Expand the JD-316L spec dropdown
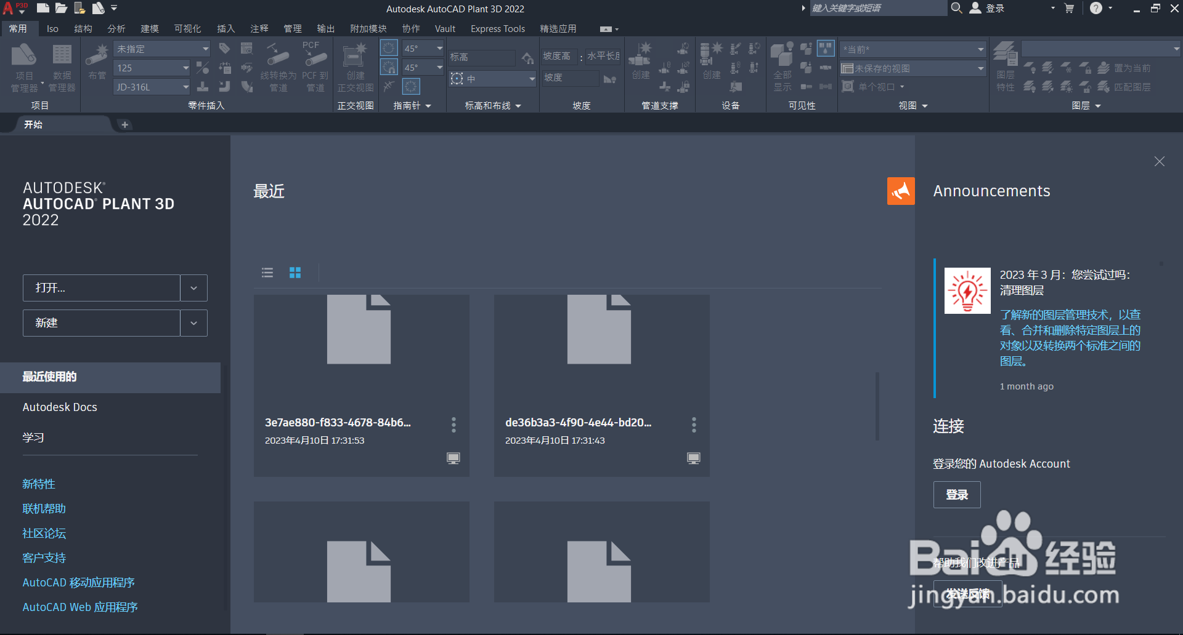This screenshot has height=635, width=1183. coord(185,87)
